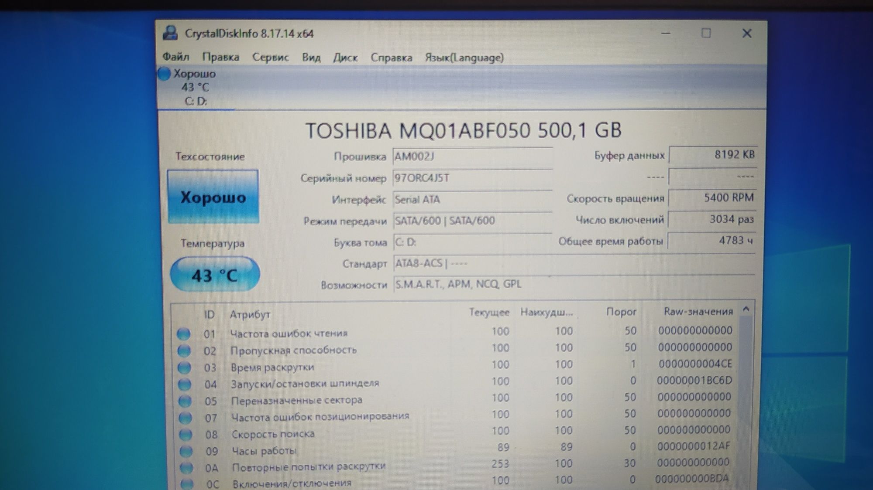Click the total work time field 4783 ч
Screen dimensions: 873x490
pyautogui.click(x=711, y=240)
